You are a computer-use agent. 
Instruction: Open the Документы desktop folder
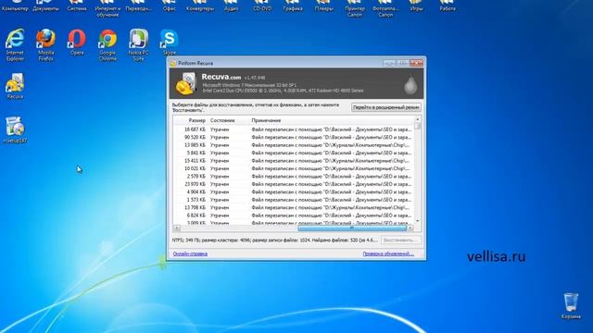point(45,6)
